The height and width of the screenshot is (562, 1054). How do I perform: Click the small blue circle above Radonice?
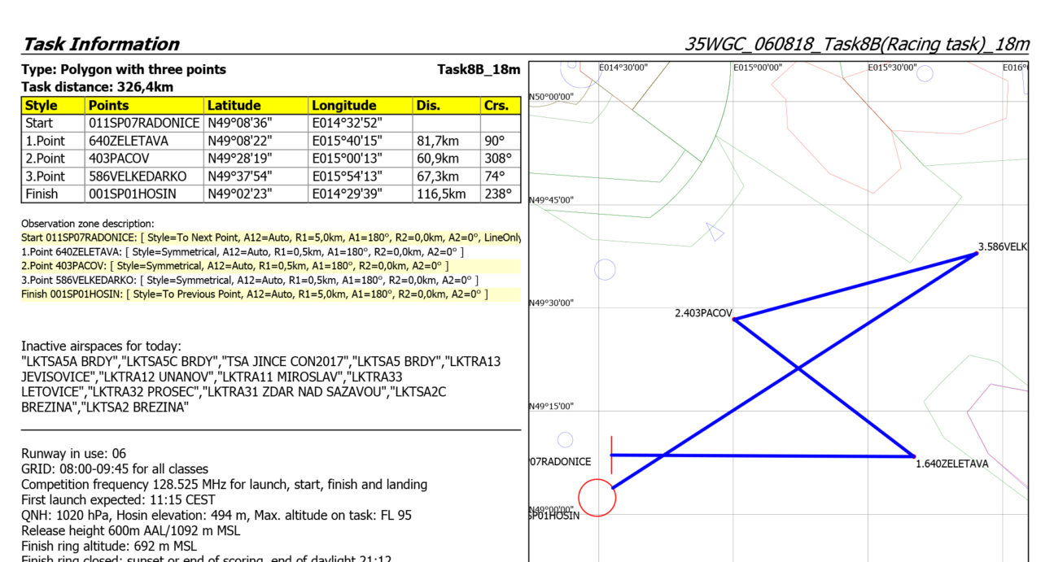tap(565, 440)
